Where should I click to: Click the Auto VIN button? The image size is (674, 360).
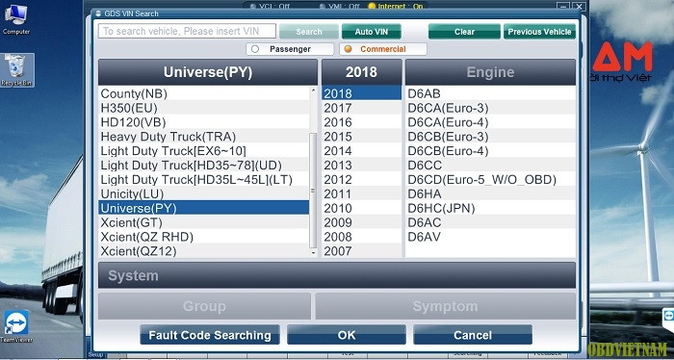click(372, 32)
